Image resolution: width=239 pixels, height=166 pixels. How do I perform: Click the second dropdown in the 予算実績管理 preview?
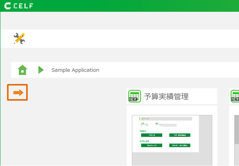point(159,126)
